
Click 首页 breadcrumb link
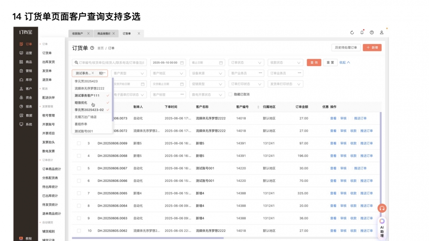pyautogui.click(x=101, y=48)
